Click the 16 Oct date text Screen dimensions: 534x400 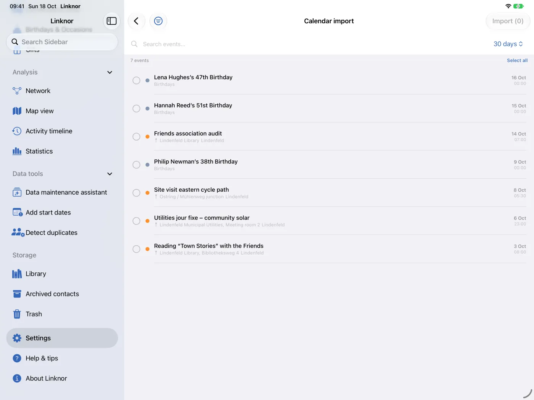coord(518,78)
